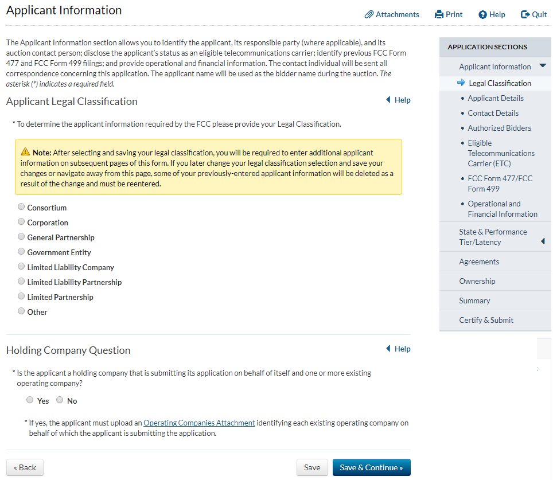Image resolution: width=553 pixels, height=480 pixels.
Task: Open Help via question mark icon
Action: pyautogui.click(x=482, y=14)
